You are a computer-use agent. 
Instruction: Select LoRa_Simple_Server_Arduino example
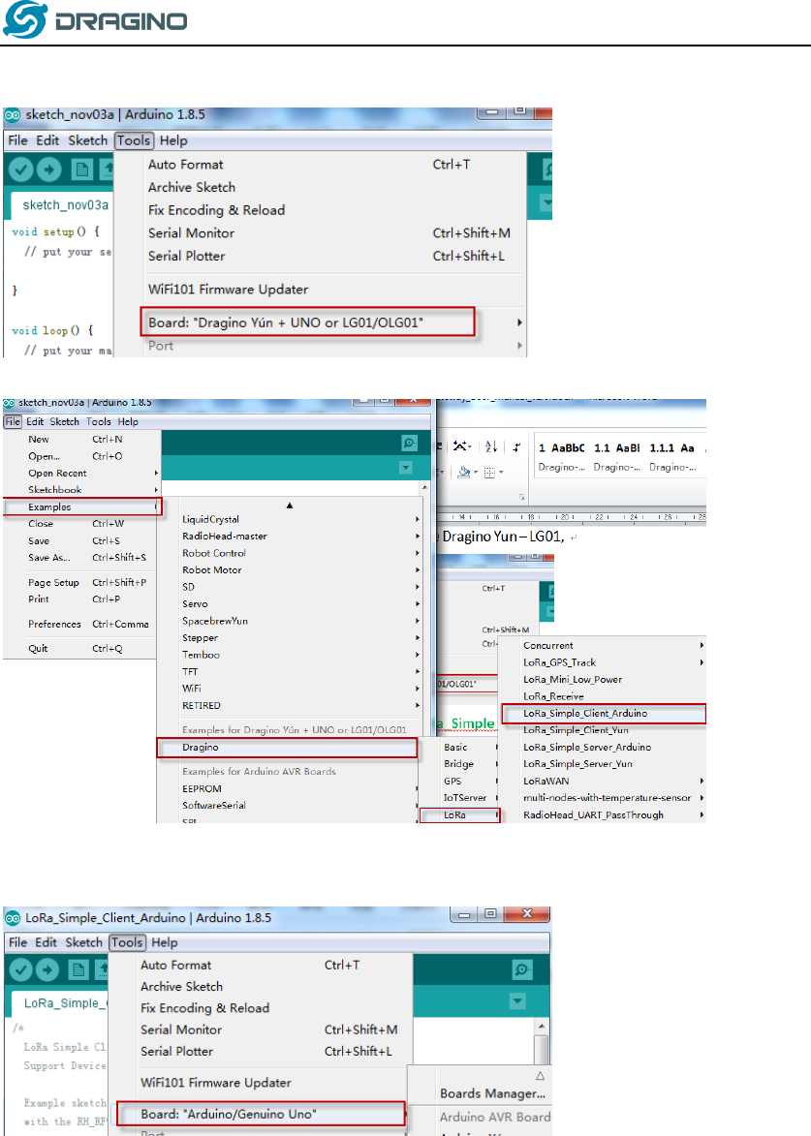(587, 747)
